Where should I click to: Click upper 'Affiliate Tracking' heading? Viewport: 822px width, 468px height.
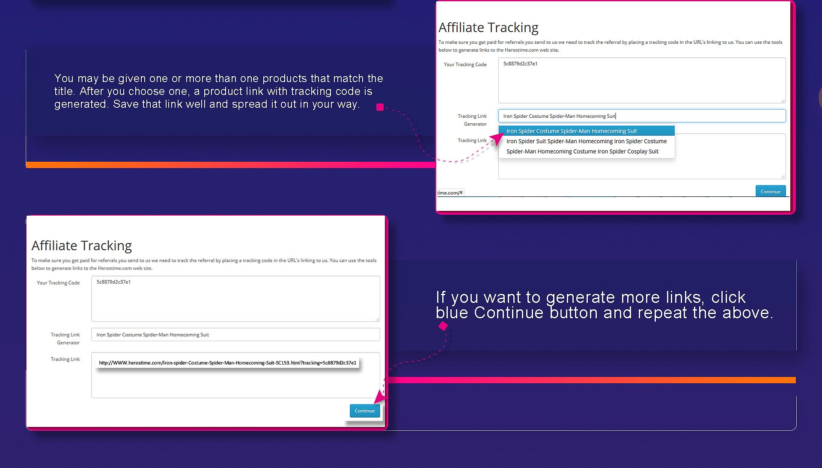pyautogui.click(x=488, y=27)
